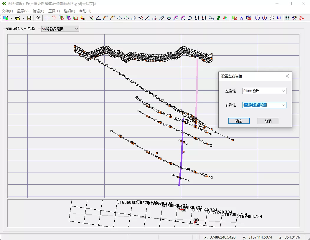Click the Paste clipboard icon
310x240 pixels.
pos(248,18)
